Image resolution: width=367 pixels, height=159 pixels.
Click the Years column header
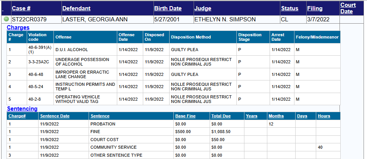click(252, 116)
